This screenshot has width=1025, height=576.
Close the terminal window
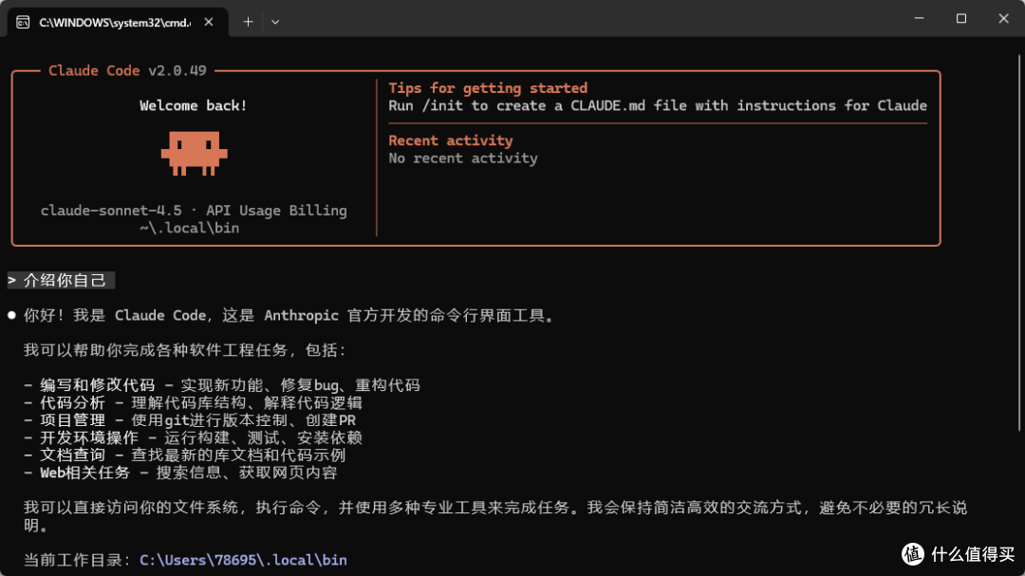[1003, 18]
